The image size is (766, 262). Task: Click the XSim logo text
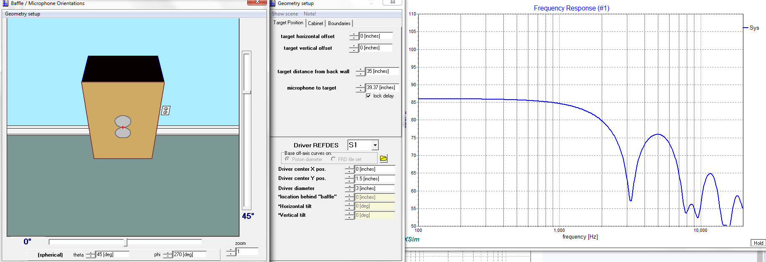click(412, 239)
